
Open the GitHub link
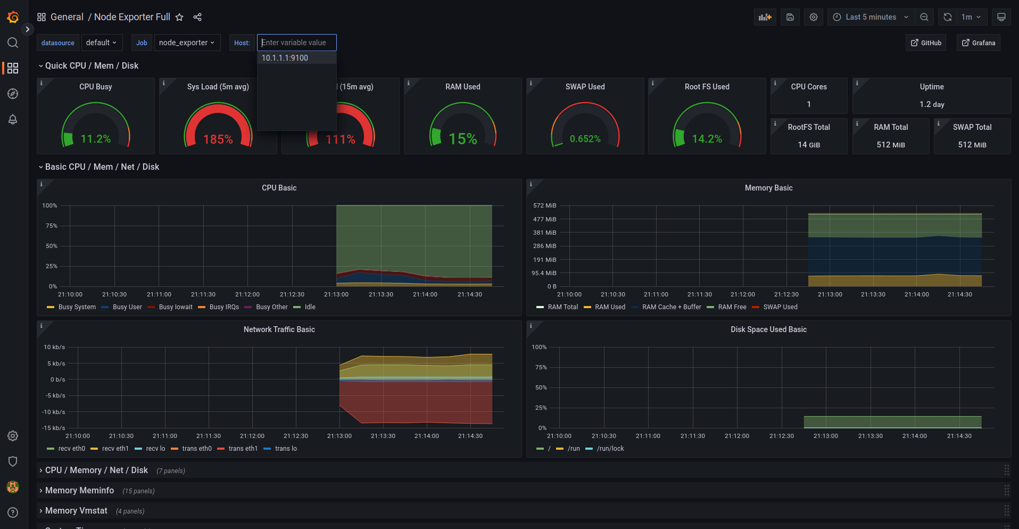click(926, 43)
